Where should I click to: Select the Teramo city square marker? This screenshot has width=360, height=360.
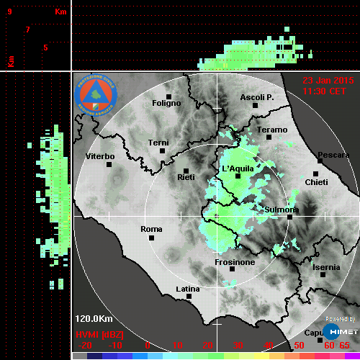[269, 138]
